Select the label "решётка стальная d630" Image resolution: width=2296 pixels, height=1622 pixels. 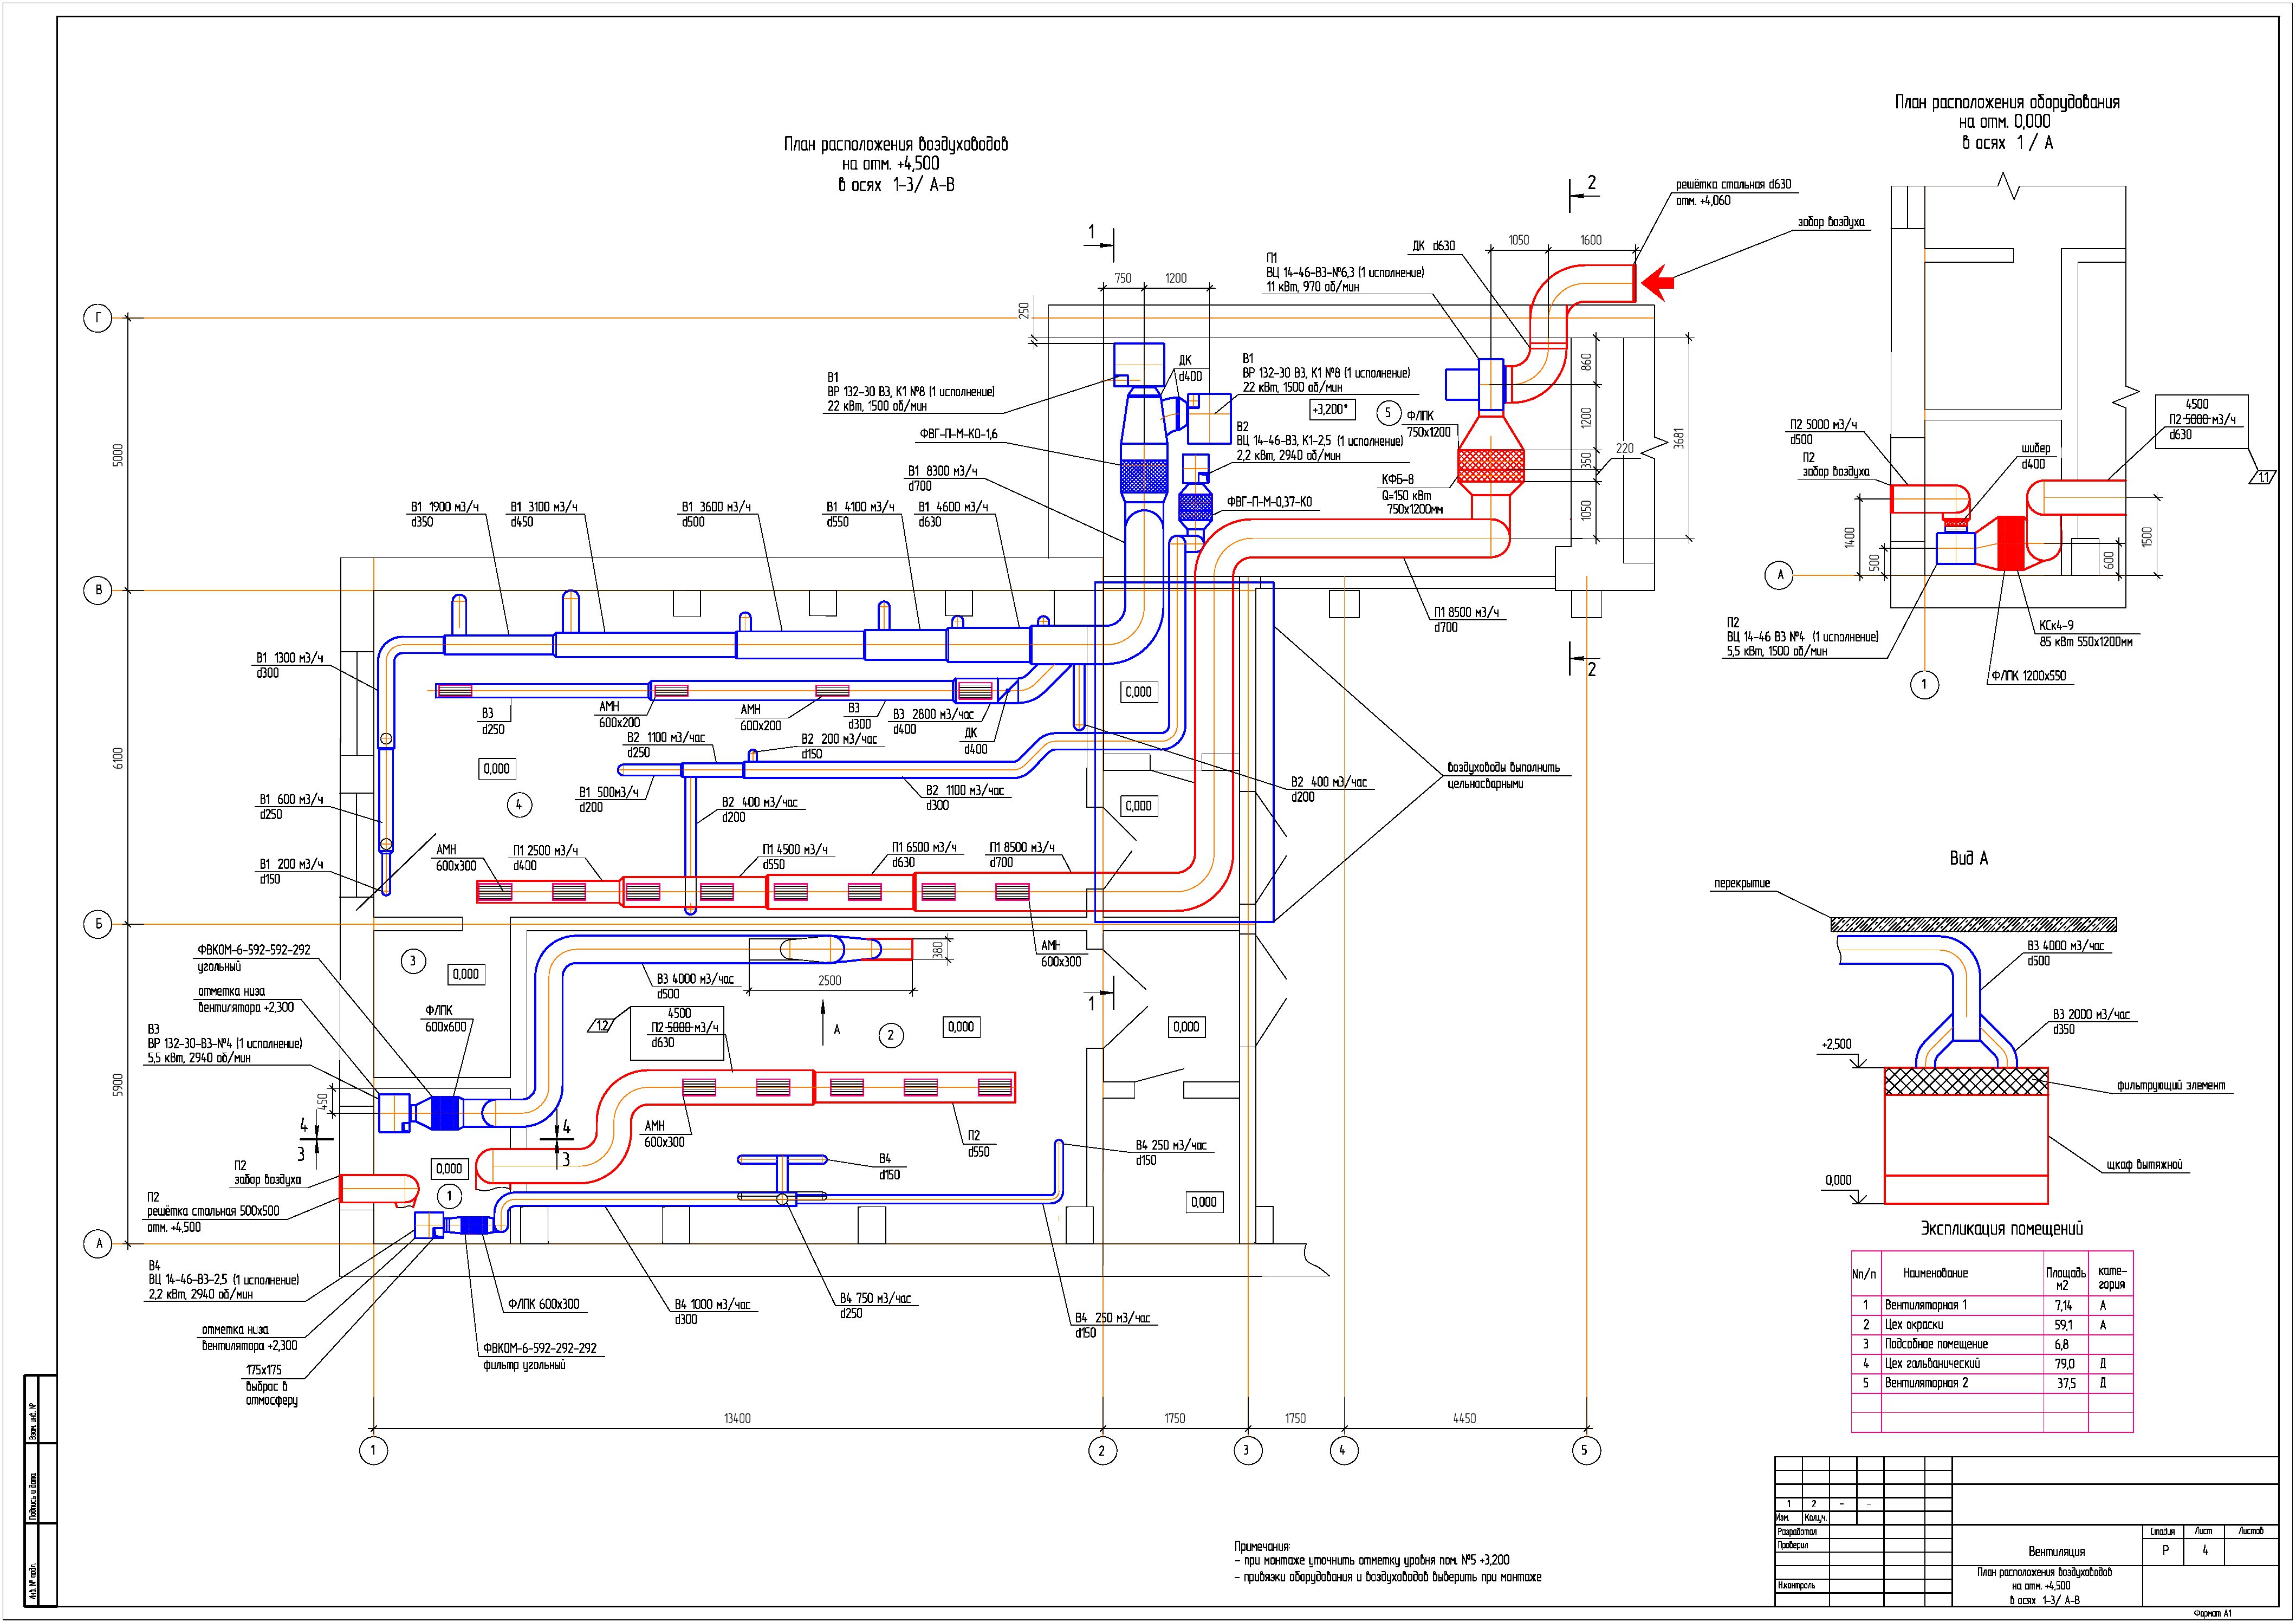point(1733,184)
